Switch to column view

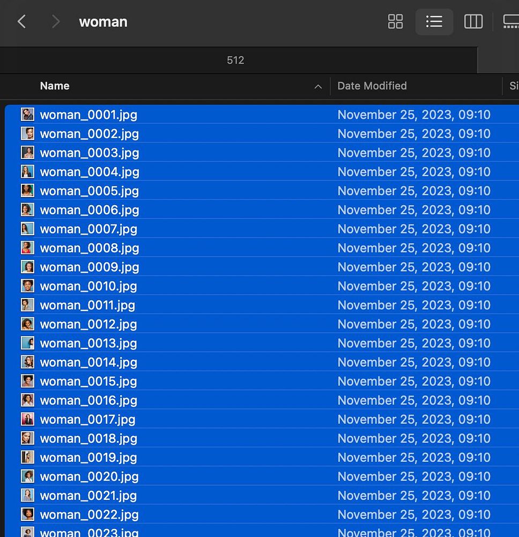click(473, 21)
